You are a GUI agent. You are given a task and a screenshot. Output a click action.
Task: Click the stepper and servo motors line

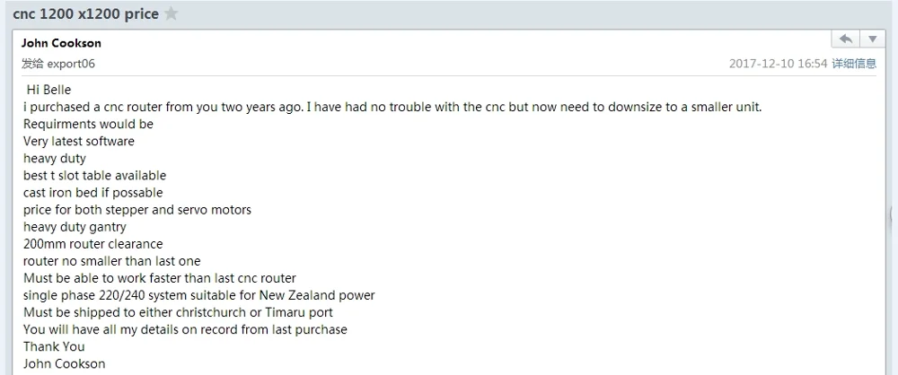click(136, 209)
